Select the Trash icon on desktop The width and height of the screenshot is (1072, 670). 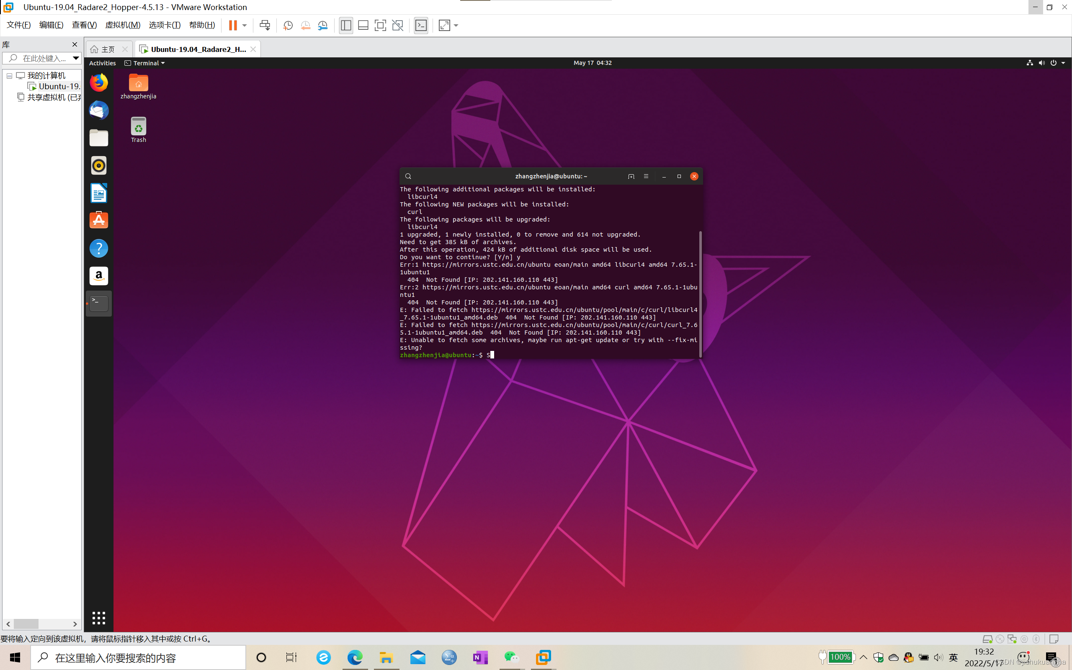click(x=138, y=130)
